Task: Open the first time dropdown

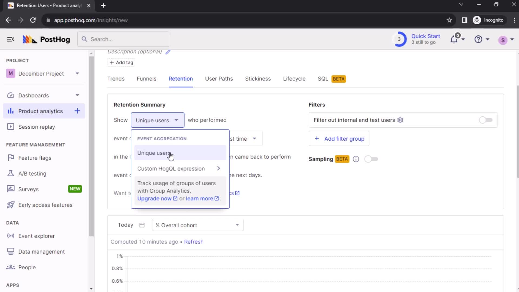Action: (245, 139)
